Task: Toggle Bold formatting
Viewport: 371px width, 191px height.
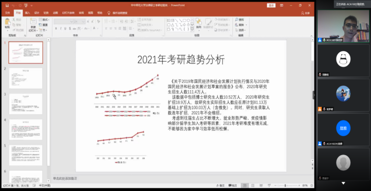Action: [x=56, y=28]
